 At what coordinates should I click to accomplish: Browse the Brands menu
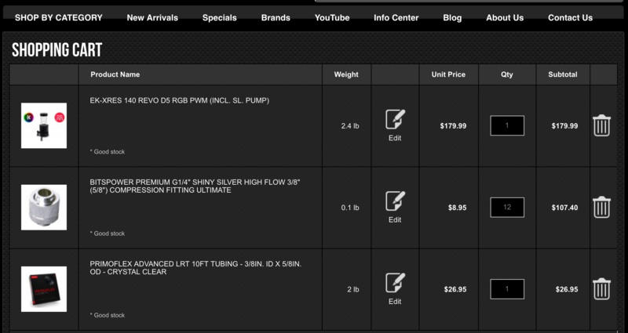(276, 17)
